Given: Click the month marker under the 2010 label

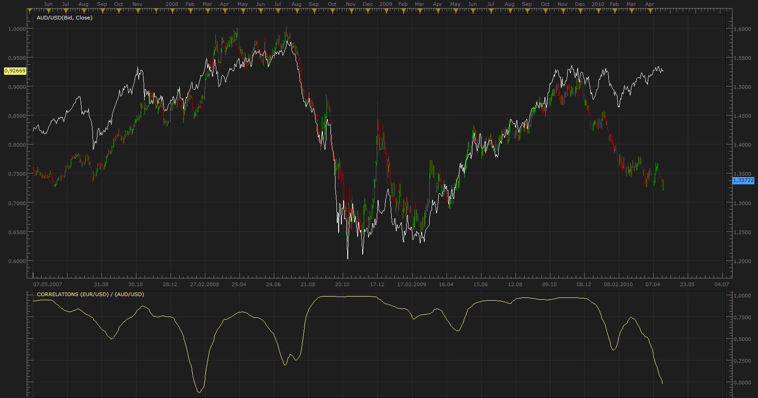Looking at the screenshot, I should pyautogui.click(x=598, y=11).
